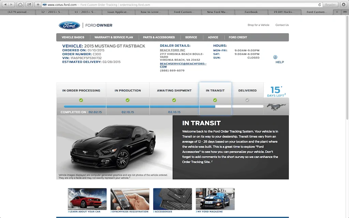
Task: Select the In Production stage
Action: point(128,91)
